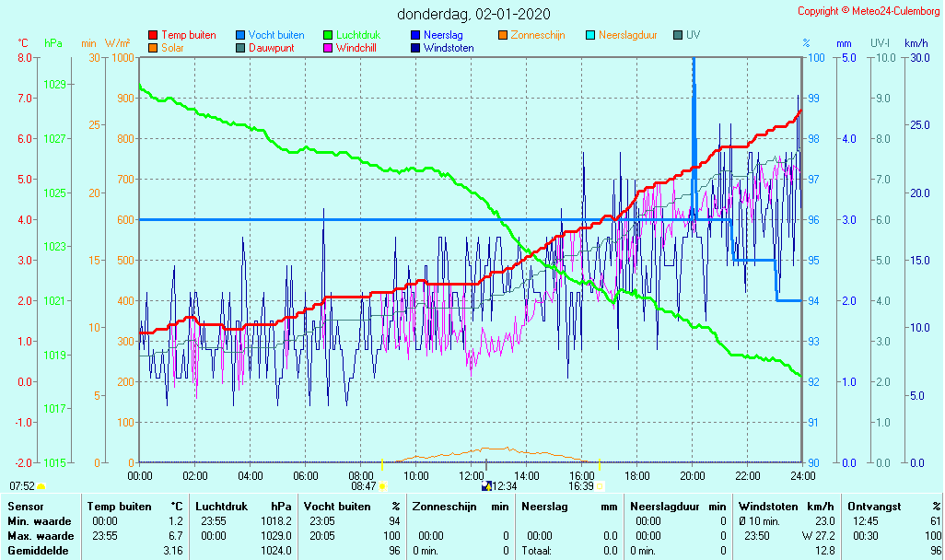Click the red Temp buiten legend square

click(153, 35)
